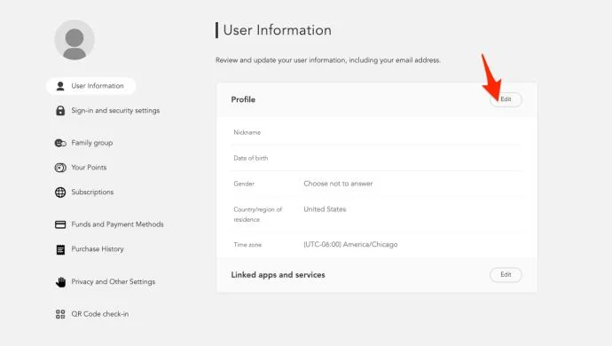612x346 pixels.
Task: Click the Linked apps and services heading
Action: (278, 275)
